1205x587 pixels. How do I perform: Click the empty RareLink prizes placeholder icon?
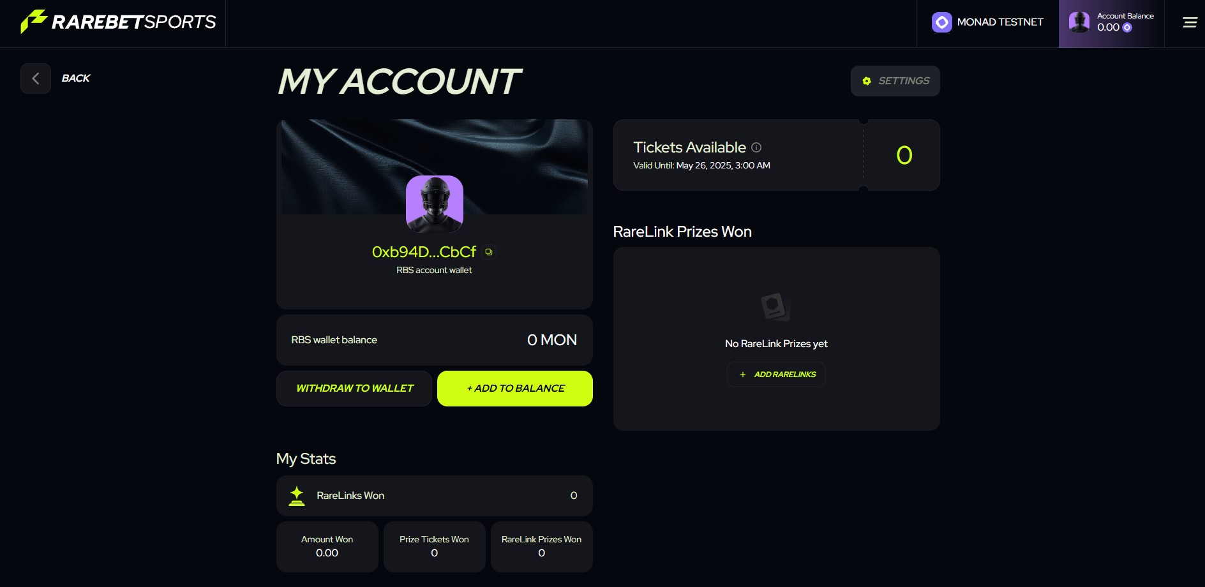pos(775,308)
